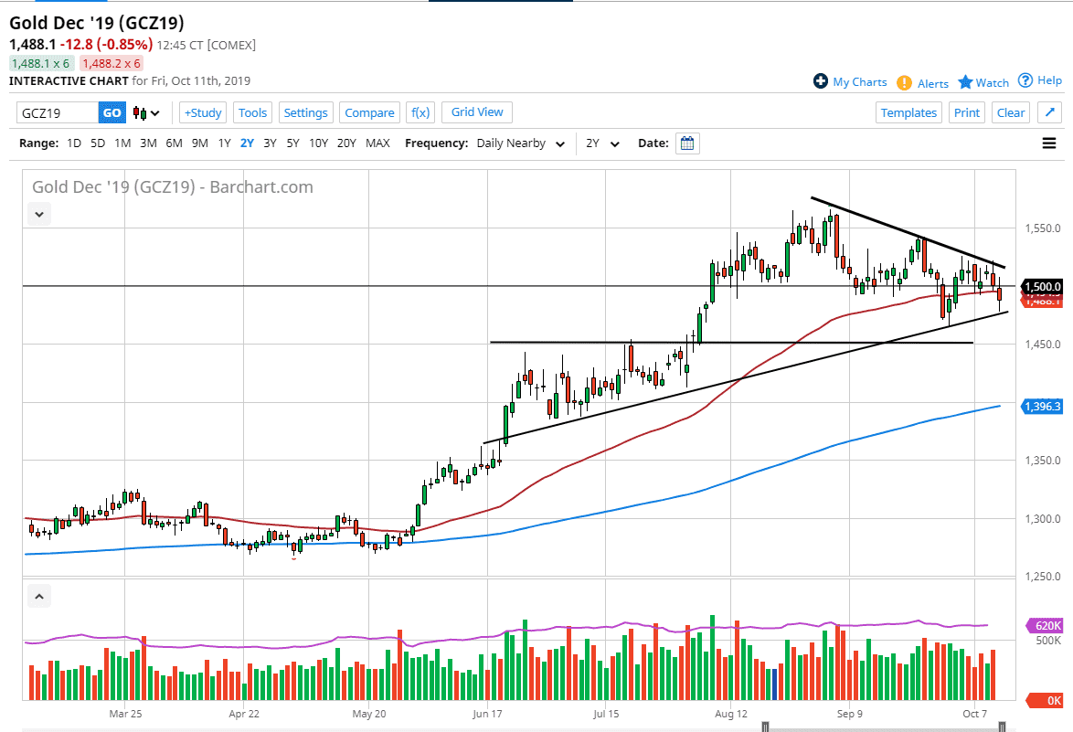
Task: Switch the chart range to 1Y
Action: click(224, 143)
